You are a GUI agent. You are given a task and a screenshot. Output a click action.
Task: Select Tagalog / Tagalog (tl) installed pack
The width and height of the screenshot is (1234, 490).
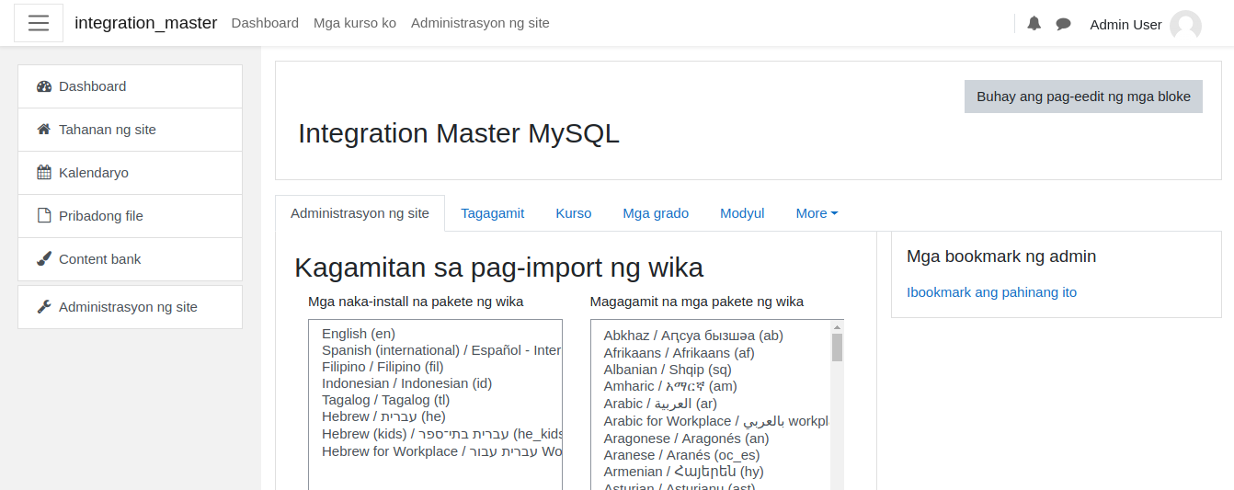click(x=435, y=400)
